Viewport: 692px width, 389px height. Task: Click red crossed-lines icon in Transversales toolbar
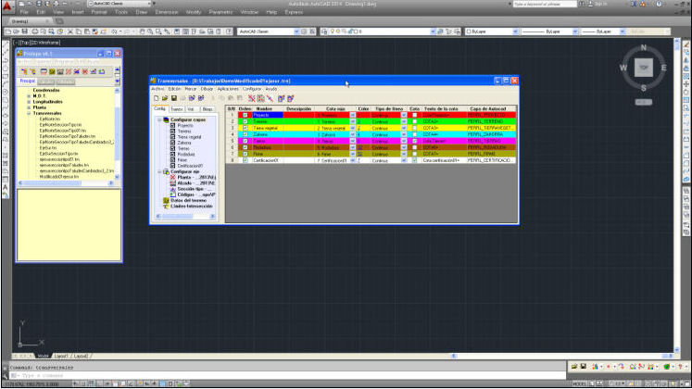252,98
